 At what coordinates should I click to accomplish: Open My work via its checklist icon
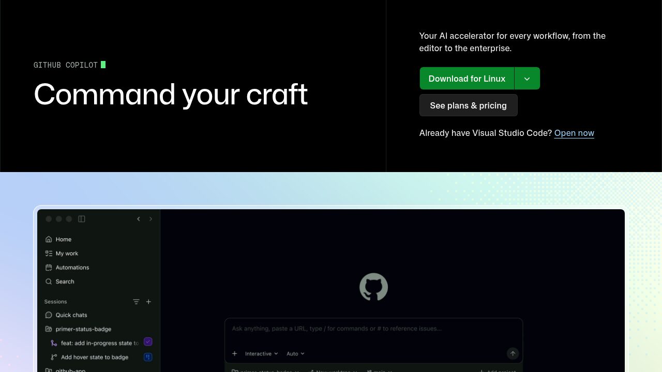[49, 253]
